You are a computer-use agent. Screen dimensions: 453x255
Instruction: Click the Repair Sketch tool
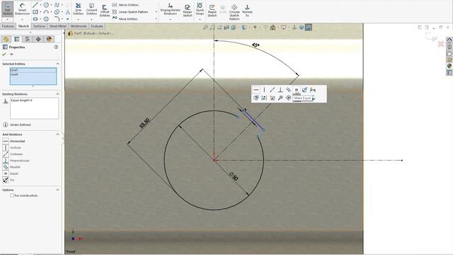(x=188, y=11)
